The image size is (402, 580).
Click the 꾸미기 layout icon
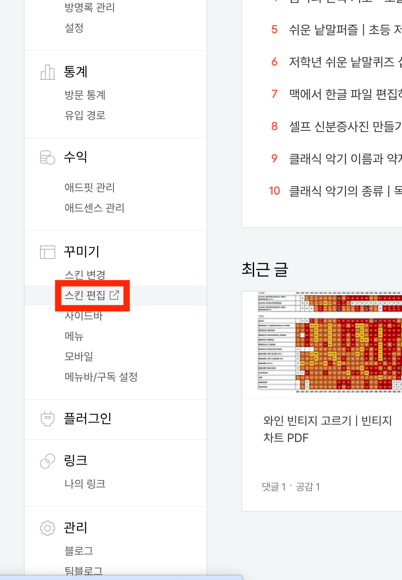tap(47, 252)
